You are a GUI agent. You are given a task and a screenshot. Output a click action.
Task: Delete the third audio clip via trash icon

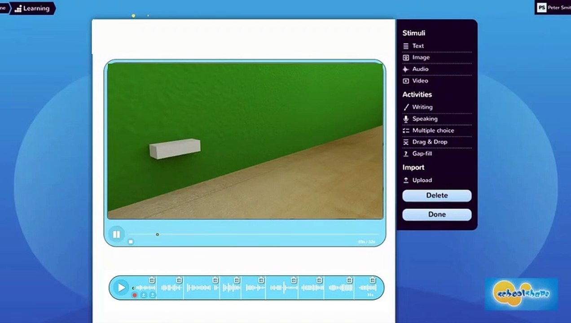(x=215, y=280)
